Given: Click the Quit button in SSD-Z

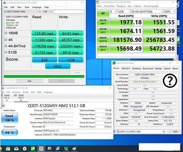Looking at the screenshot, I should pyautogui.click(x=175, y=132).
